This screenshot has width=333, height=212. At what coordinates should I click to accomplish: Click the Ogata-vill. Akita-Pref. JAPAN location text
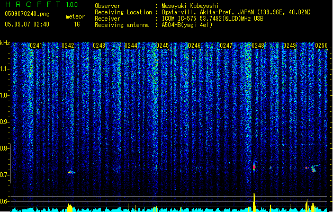(x=236, y=12)
